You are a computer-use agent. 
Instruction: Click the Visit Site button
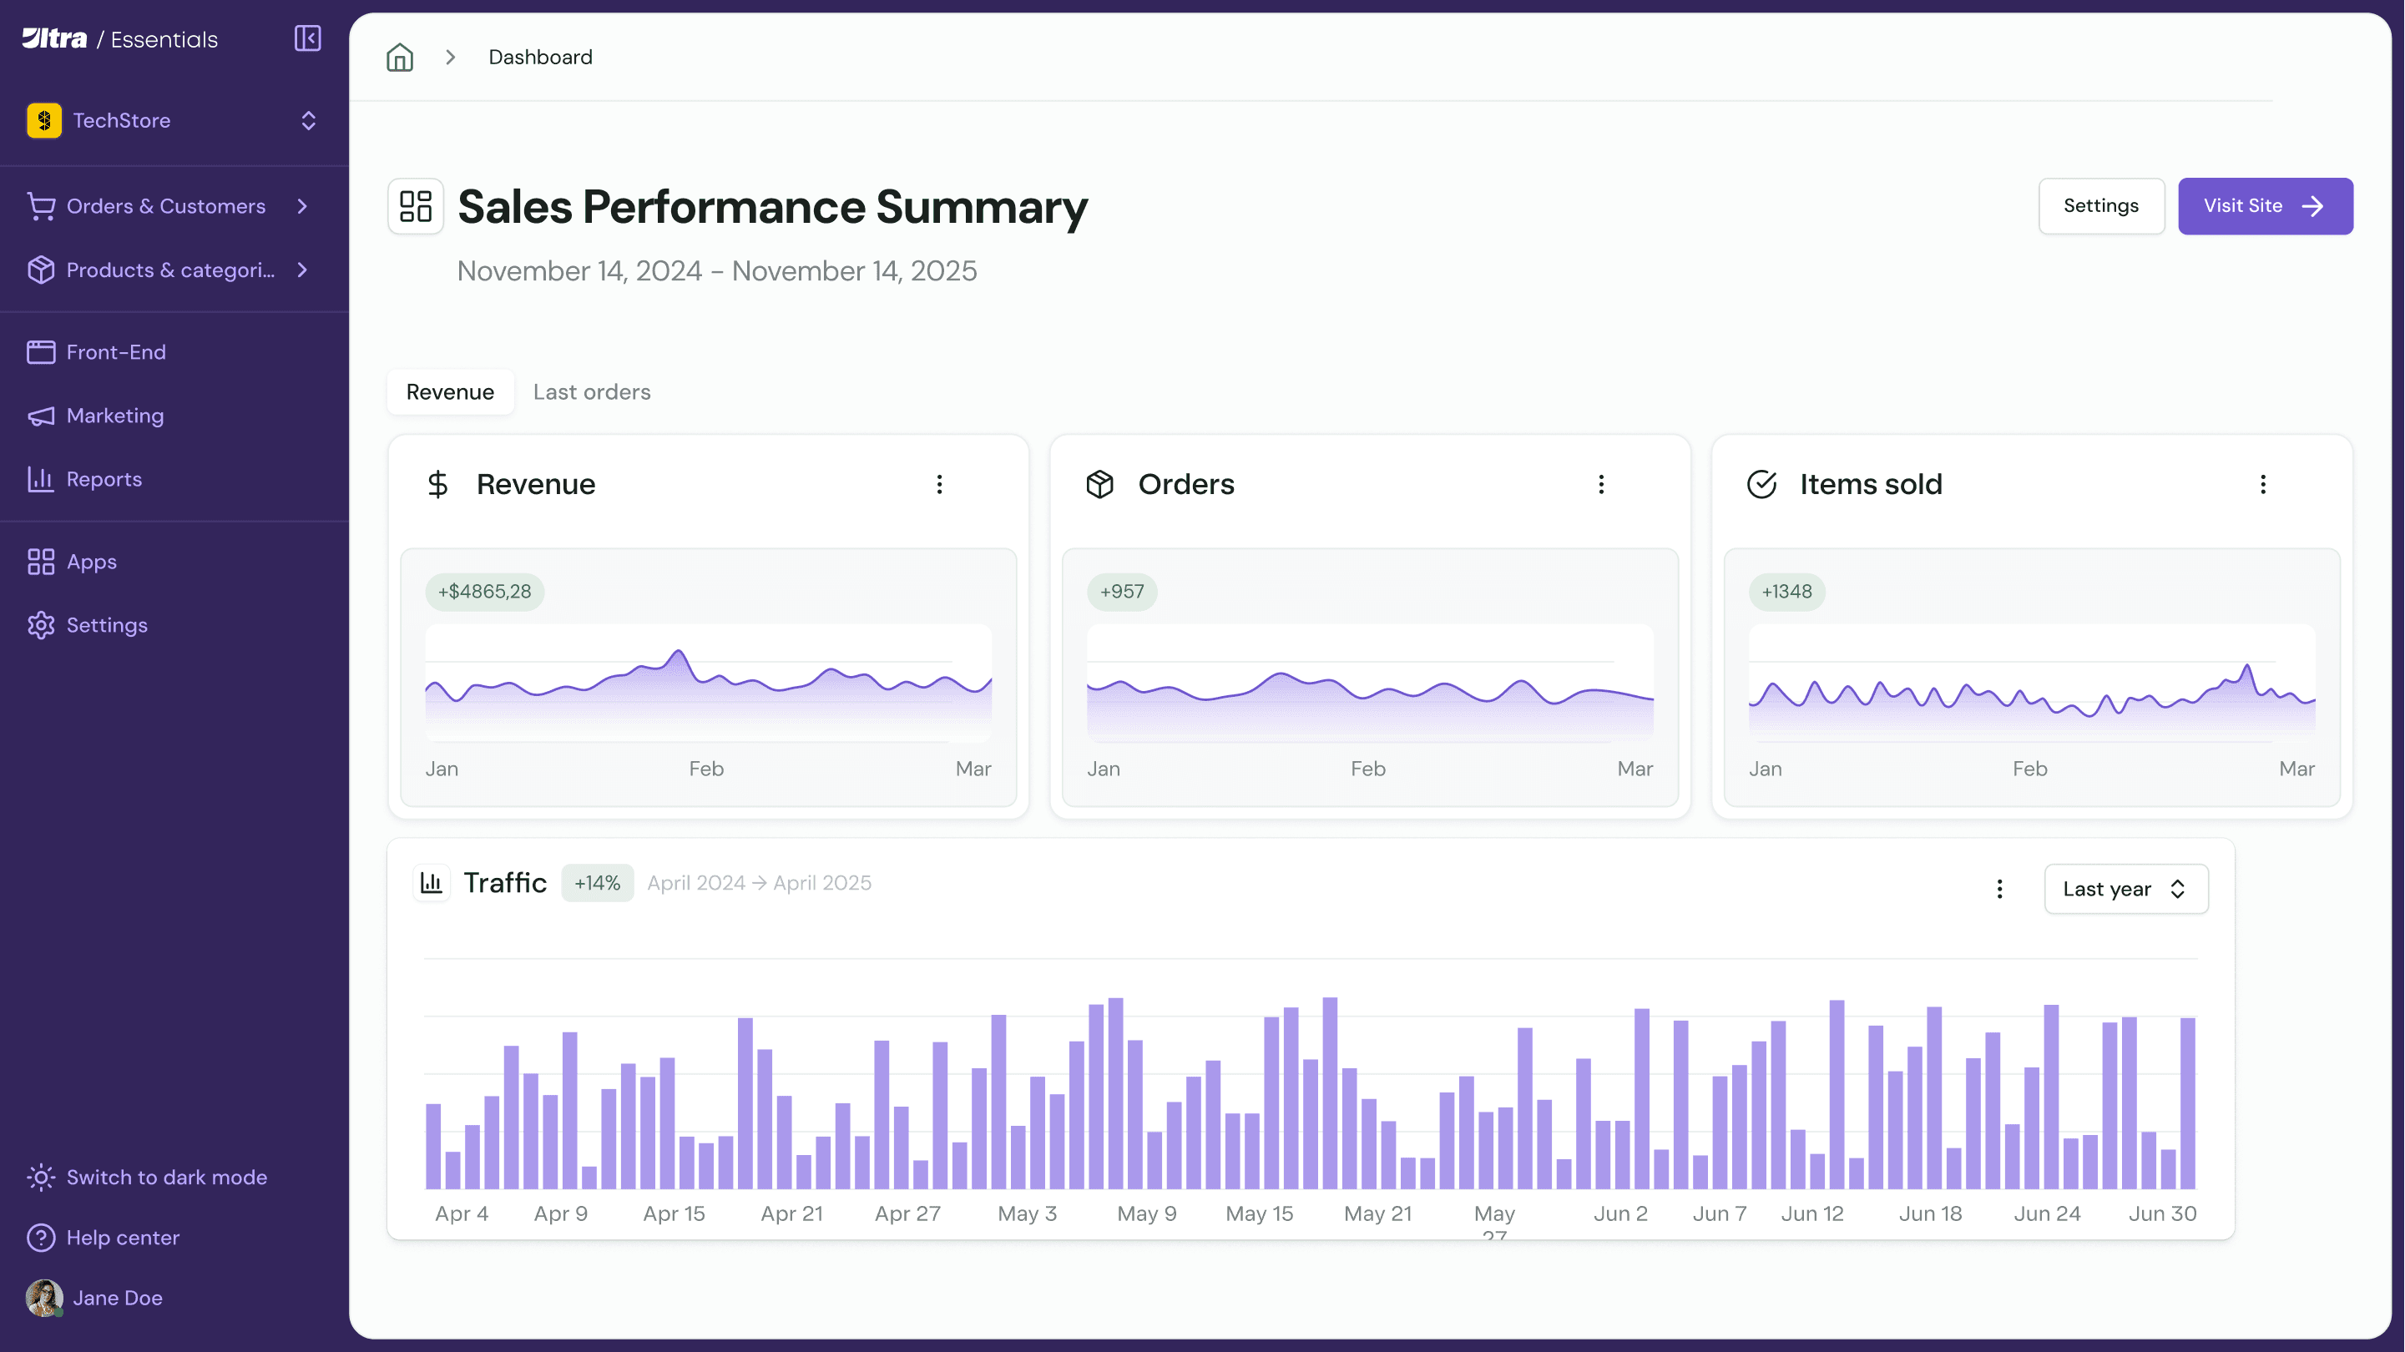coord(2264,205)
